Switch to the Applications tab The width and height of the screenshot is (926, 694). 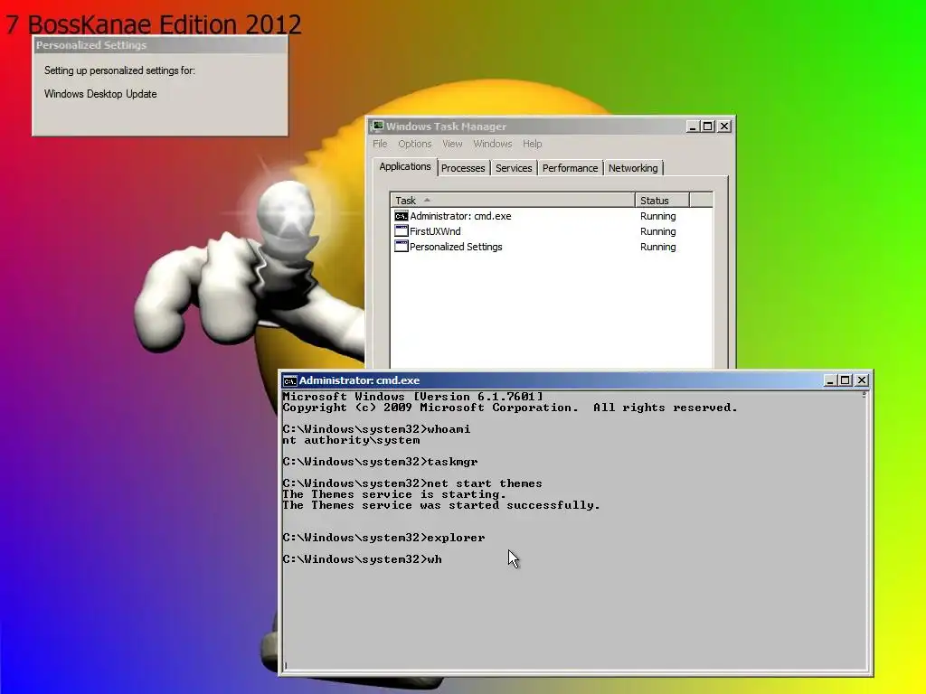(x=405, y=167)
